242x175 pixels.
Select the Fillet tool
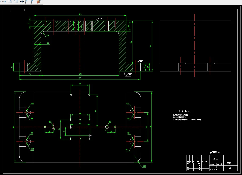[33, 2]
